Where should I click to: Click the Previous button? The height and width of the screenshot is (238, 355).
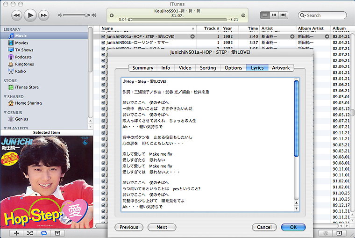pos(129,227)
